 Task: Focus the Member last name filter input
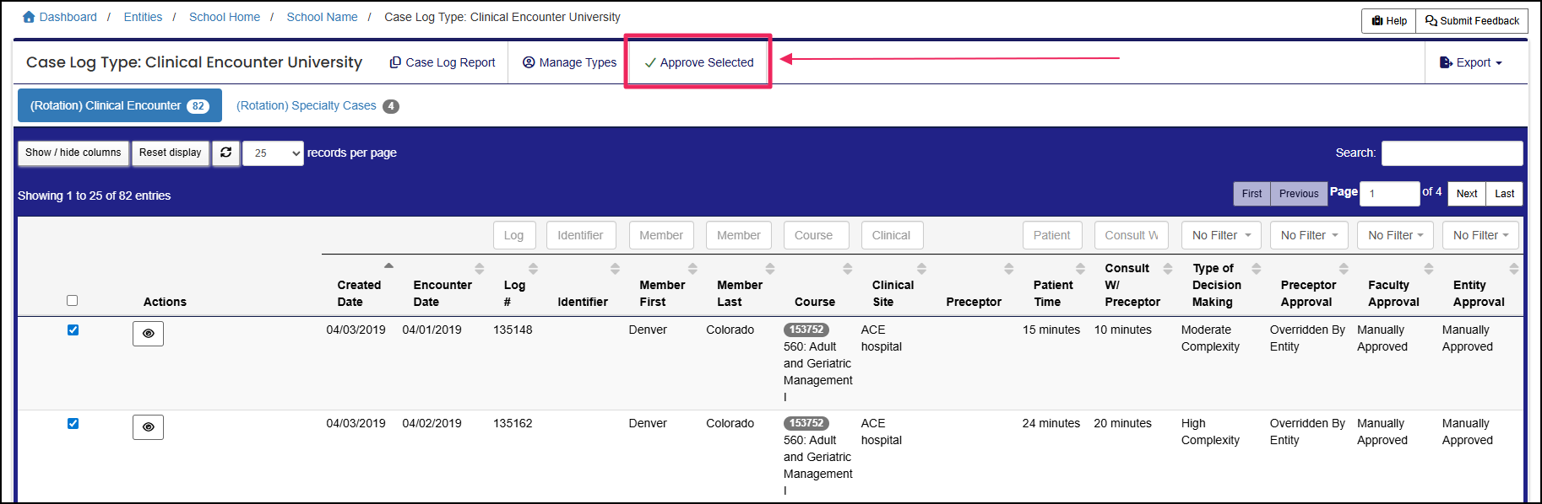[x=739, y=235]
